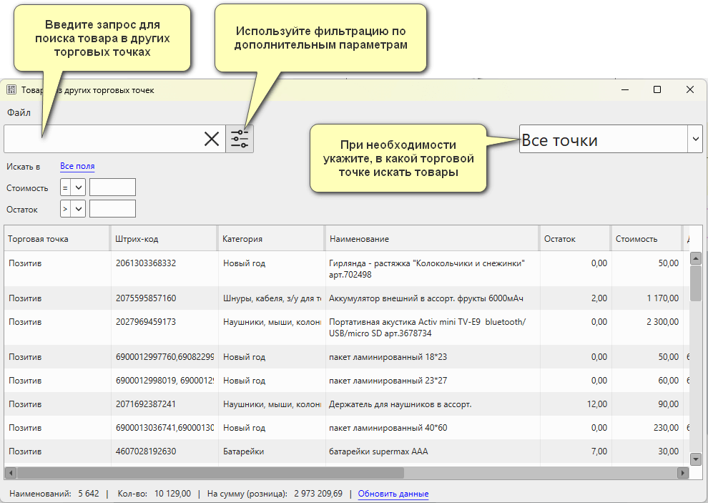Clear the search field with X icon

click(x=212, y=139)
